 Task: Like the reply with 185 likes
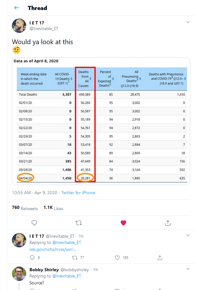coord(117,258)
